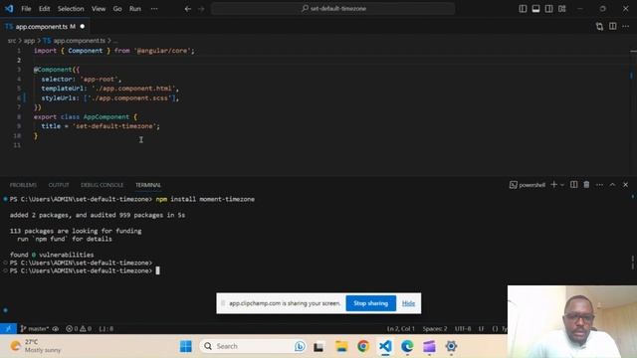
Task: Switch to the Debug Console tab
Action: [x=102, y=185]
